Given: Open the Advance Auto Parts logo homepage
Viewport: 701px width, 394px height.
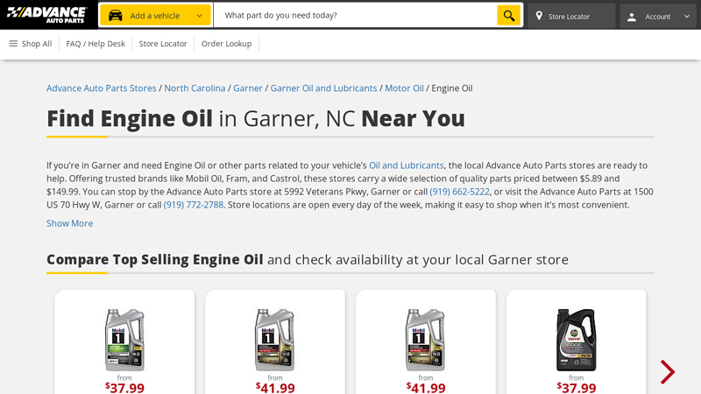Looking at the screenshot, I should coord(47,15).
